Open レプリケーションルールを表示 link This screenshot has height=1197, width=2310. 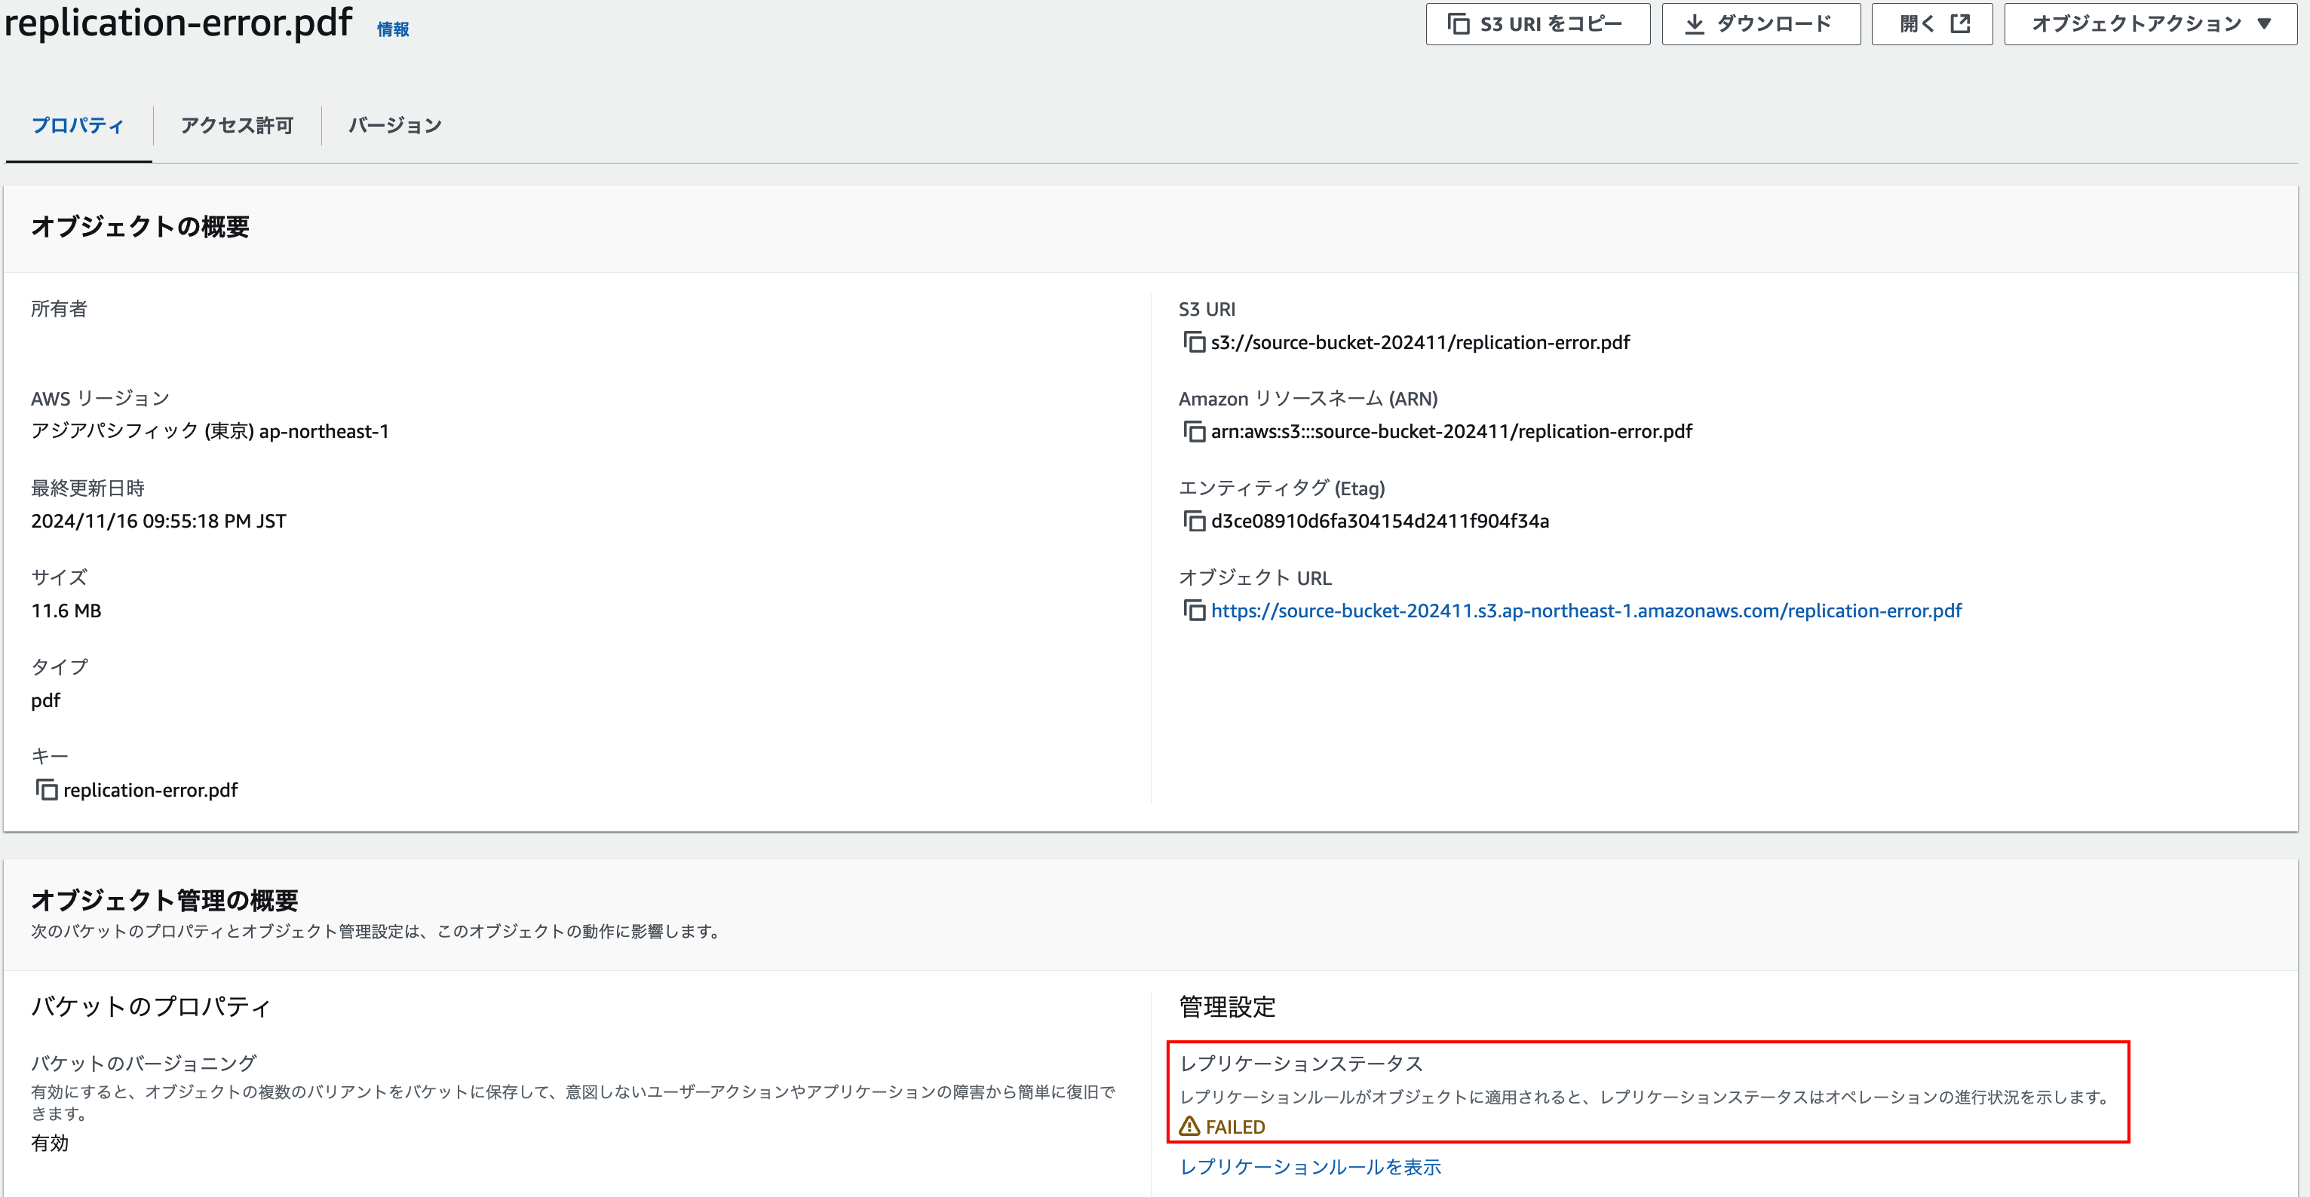(x=1310, y=1167)
